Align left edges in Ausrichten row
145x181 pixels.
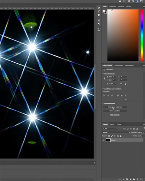tap(104, 95)
